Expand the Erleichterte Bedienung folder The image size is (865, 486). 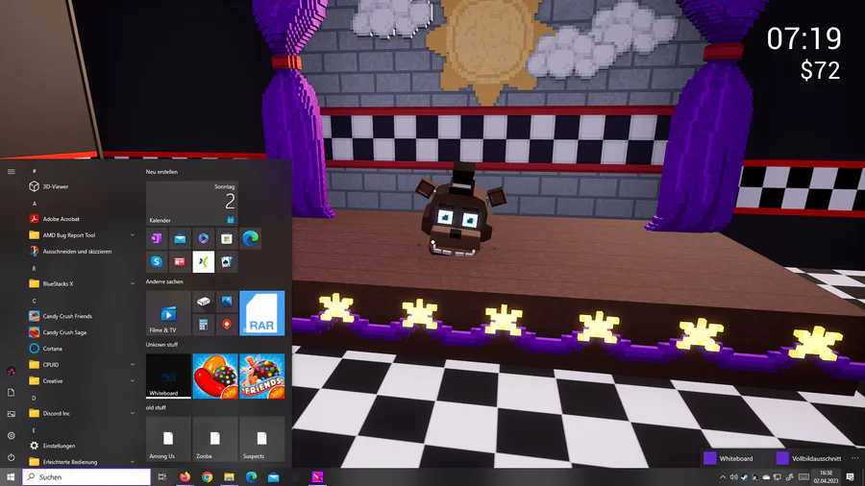[82, 462]
